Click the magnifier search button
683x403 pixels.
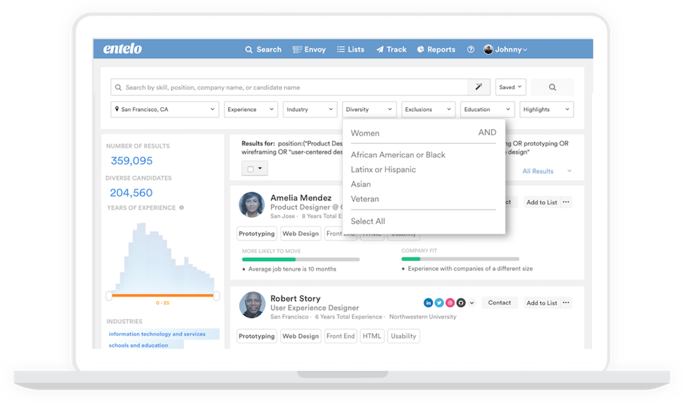553,87
